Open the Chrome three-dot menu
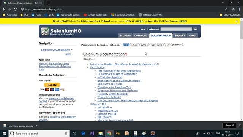The height and width of the screenshot is (137, 243). point(239,9)
